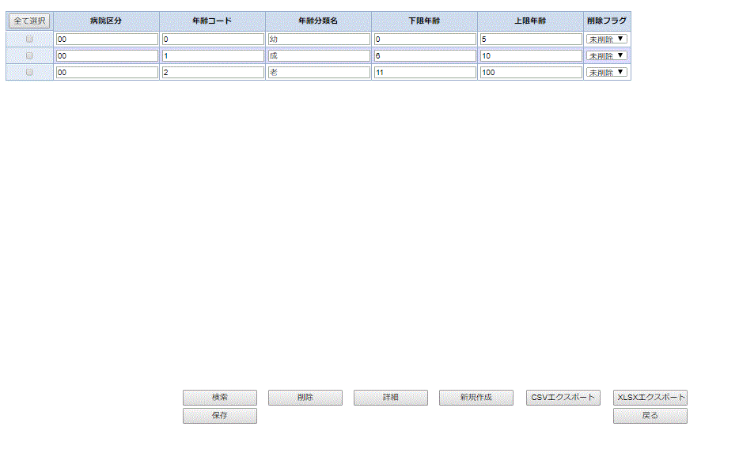Click the 全て選択 button
This screenshot has height=457, width=739.
click(29, 21)
